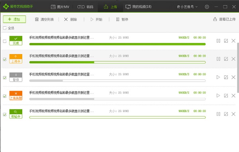Edit the 暂停 row video
This screenshot has width=239, height=152.
(x=226, y=77)
